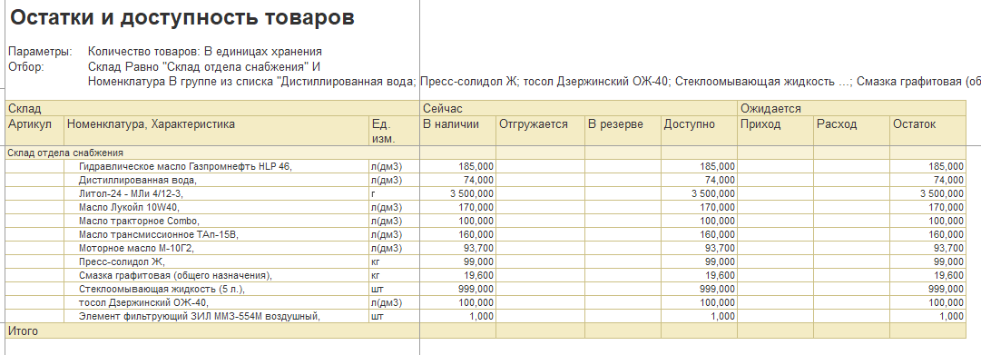Click the 'Отгружается' column header
The height and width of the screenshot is (355, 981).
541,131
